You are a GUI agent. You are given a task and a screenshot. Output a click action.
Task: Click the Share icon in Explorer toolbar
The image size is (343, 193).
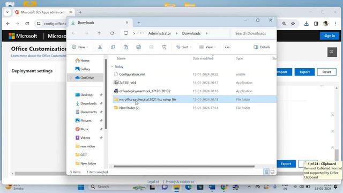[151, 47]
